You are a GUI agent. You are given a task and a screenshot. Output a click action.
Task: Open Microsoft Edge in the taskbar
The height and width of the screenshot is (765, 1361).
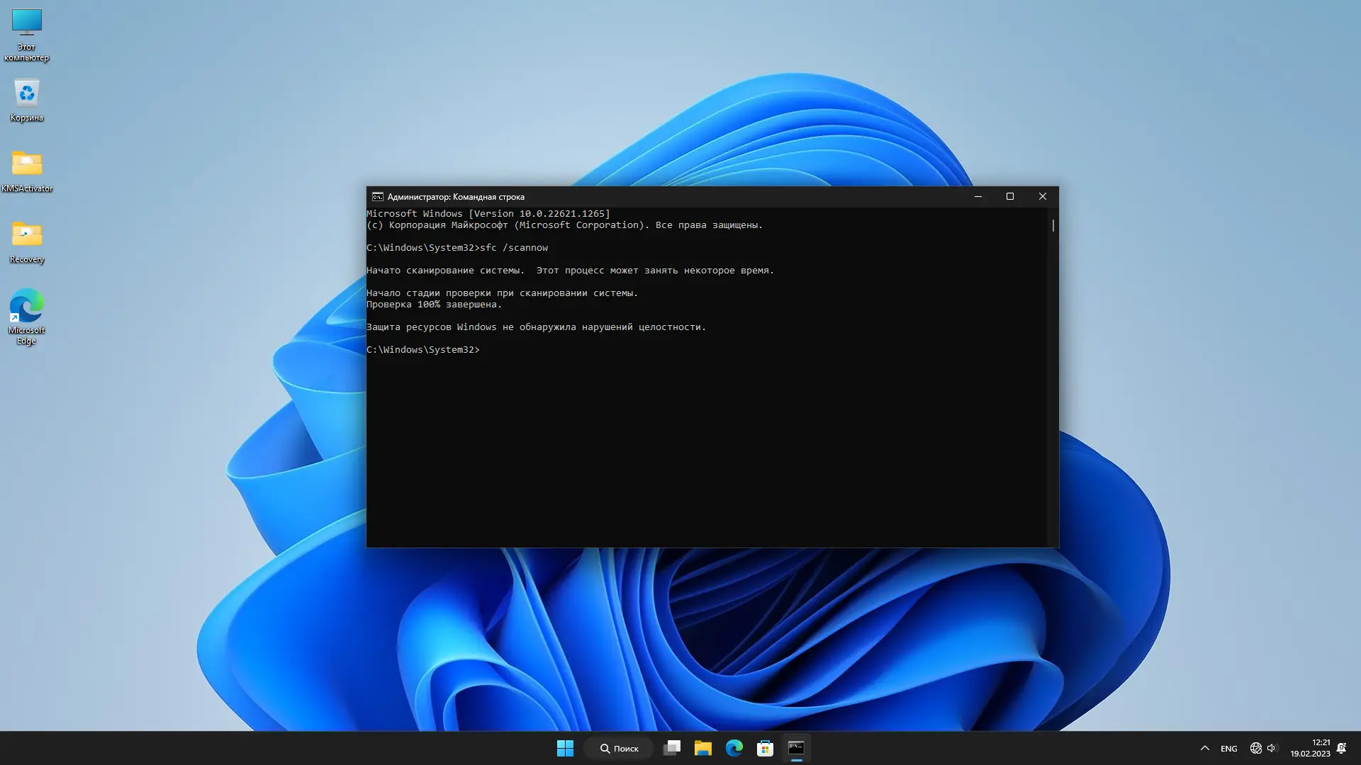[x=734, y=748]
